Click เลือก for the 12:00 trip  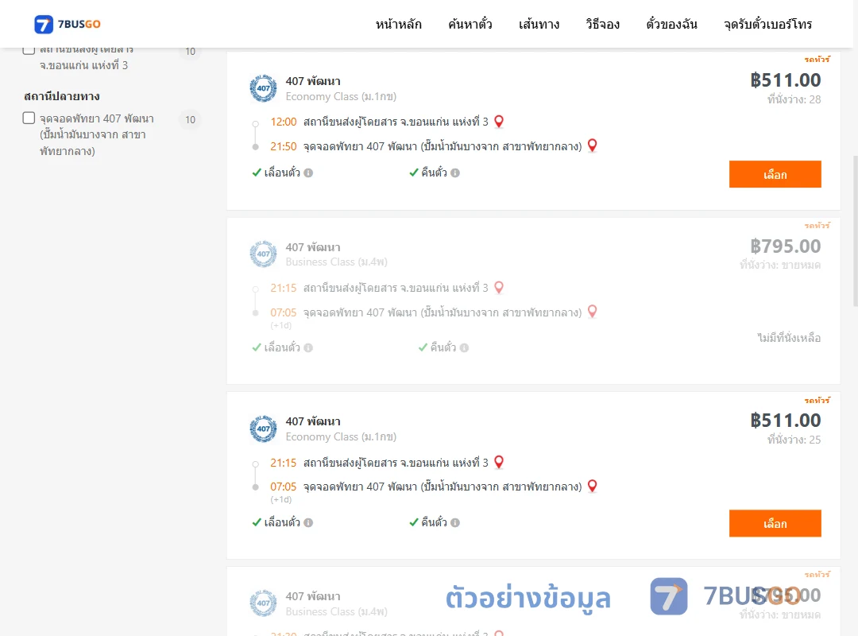[775, 174]
